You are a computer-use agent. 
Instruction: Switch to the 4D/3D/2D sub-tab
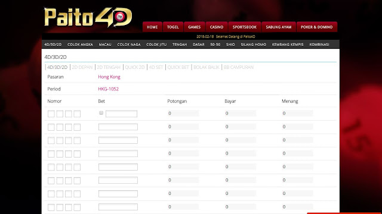[57, 67]
